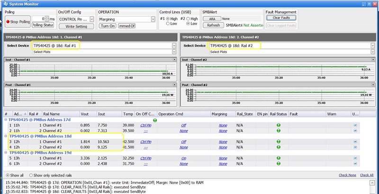Set Control Line #2 to Low
Viewport: 379px width, 194px height.
click(188, 24)
